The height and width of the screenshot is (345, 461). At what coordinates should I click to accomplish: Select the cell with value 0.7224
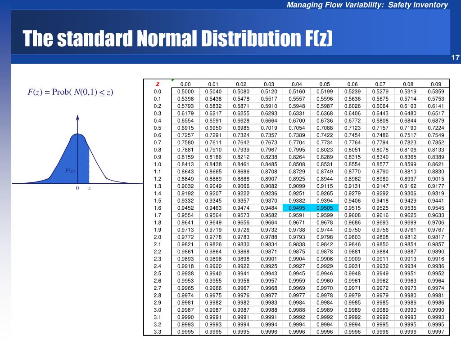(436, 128)
